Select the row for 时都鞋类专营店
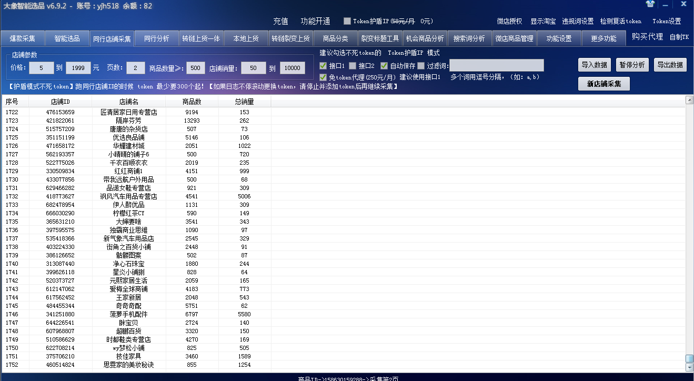 click(344, 339)
